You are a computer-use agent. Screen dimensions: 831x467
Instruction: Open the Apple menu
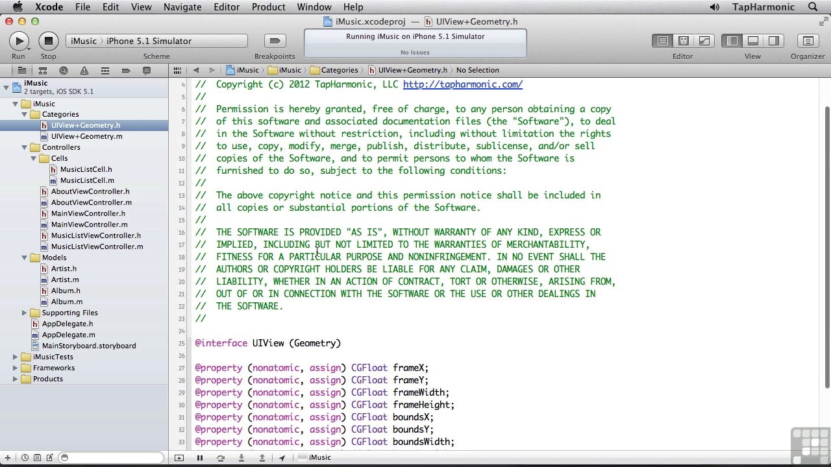coord(18,7)
